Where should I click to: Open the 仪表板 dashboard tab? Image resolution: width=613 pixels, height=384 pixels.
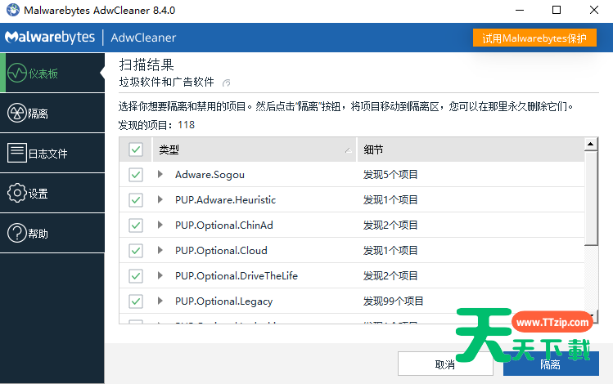click(52, 73)
